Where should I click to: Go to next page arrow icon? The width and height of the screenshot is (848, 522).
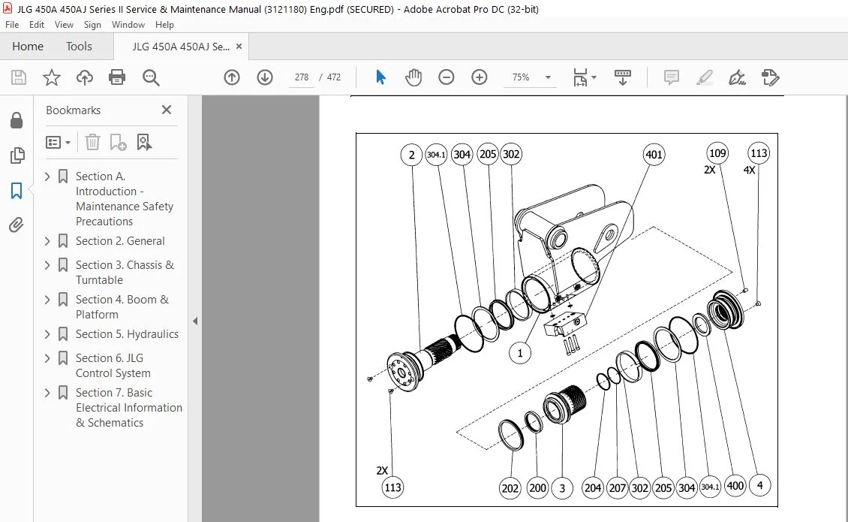pyautogui.click(x=264, y=77)
